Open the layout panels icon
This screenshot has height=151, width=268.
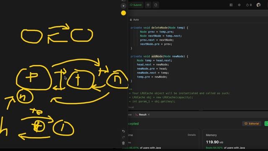[x=231, y=5]
